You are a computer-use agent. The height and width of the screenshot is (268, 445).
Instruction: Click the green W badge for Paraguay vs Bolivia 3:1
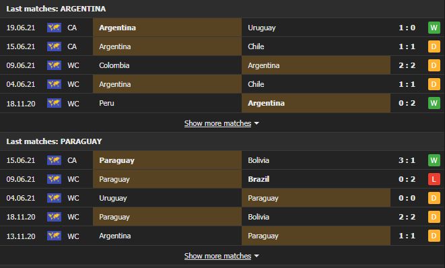point(434,160)
